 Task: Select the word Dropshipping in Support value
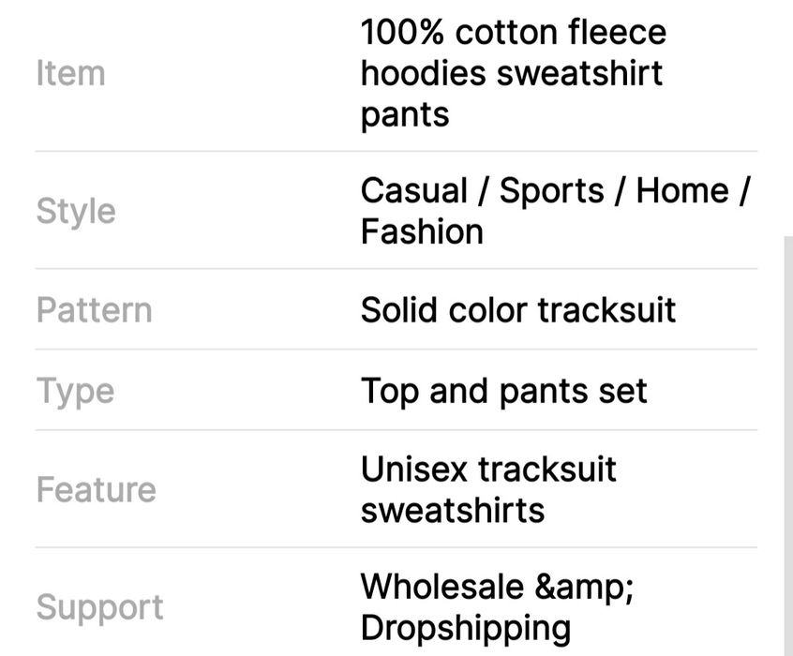(x=465, y=627)
